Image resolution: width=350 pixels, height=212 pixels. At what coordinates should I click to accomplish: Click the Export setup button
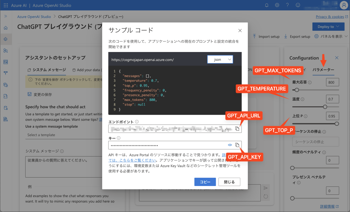coord(297,36)
